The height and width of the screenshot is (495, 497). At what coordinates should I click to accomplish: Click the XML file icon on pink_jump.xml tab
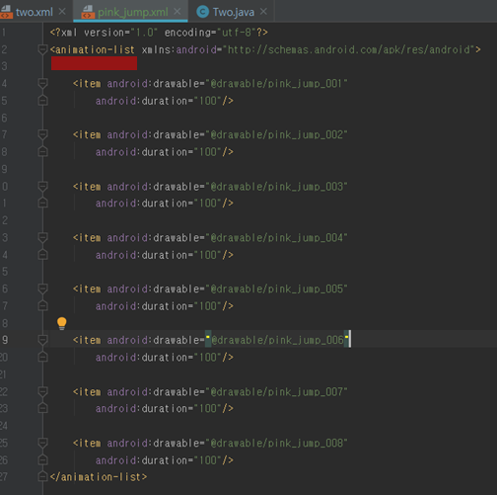tap(88, 12)
